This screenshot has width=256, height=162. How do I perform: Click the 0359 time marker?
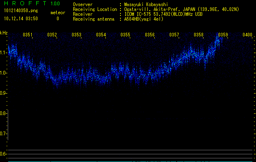coord(223,35)
